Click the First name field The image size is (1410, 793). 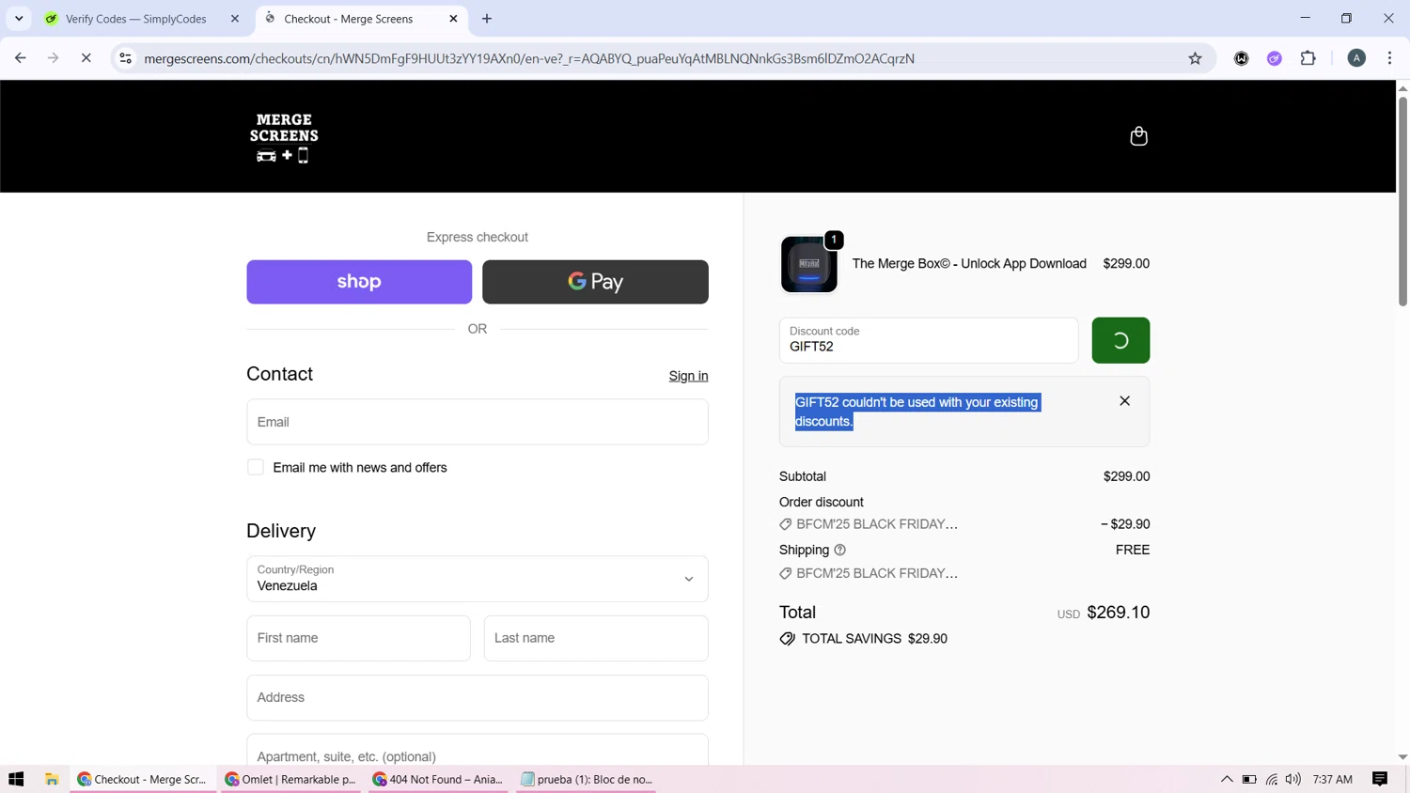[x=358, y=638]
